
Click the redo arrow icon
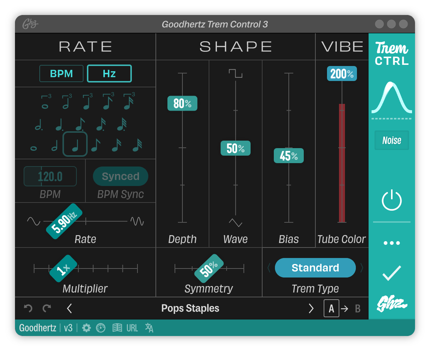47,308
